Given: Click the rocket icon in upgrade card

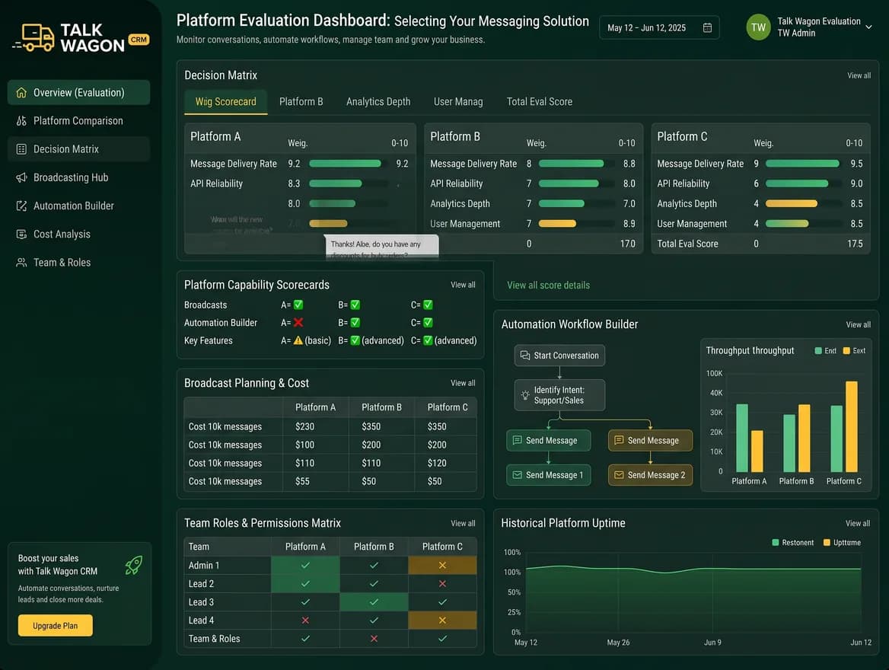Looking at the screenshot, I should click(x=134, y=565).
